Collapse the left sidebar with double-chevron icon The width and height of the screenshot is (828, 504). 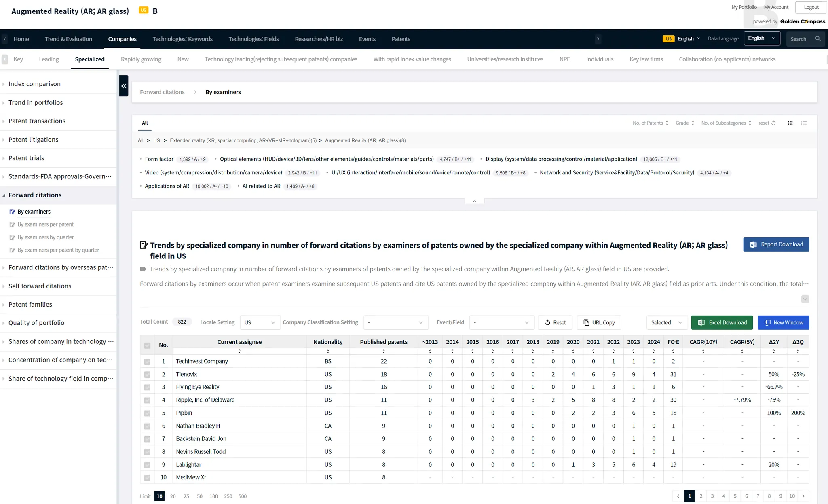pos(124,86)
